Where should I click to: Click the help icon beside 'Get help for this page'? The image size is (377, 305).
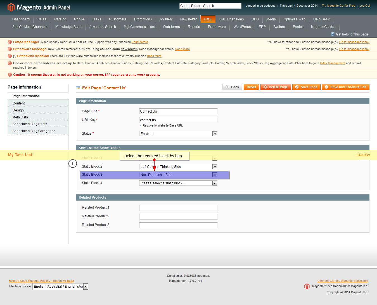point(333,34)
